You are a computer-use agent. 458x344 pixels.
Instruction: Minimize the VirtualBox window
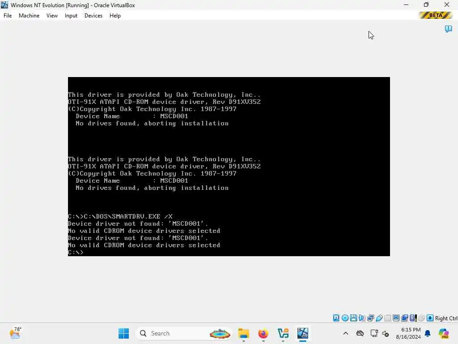point(406,5)
